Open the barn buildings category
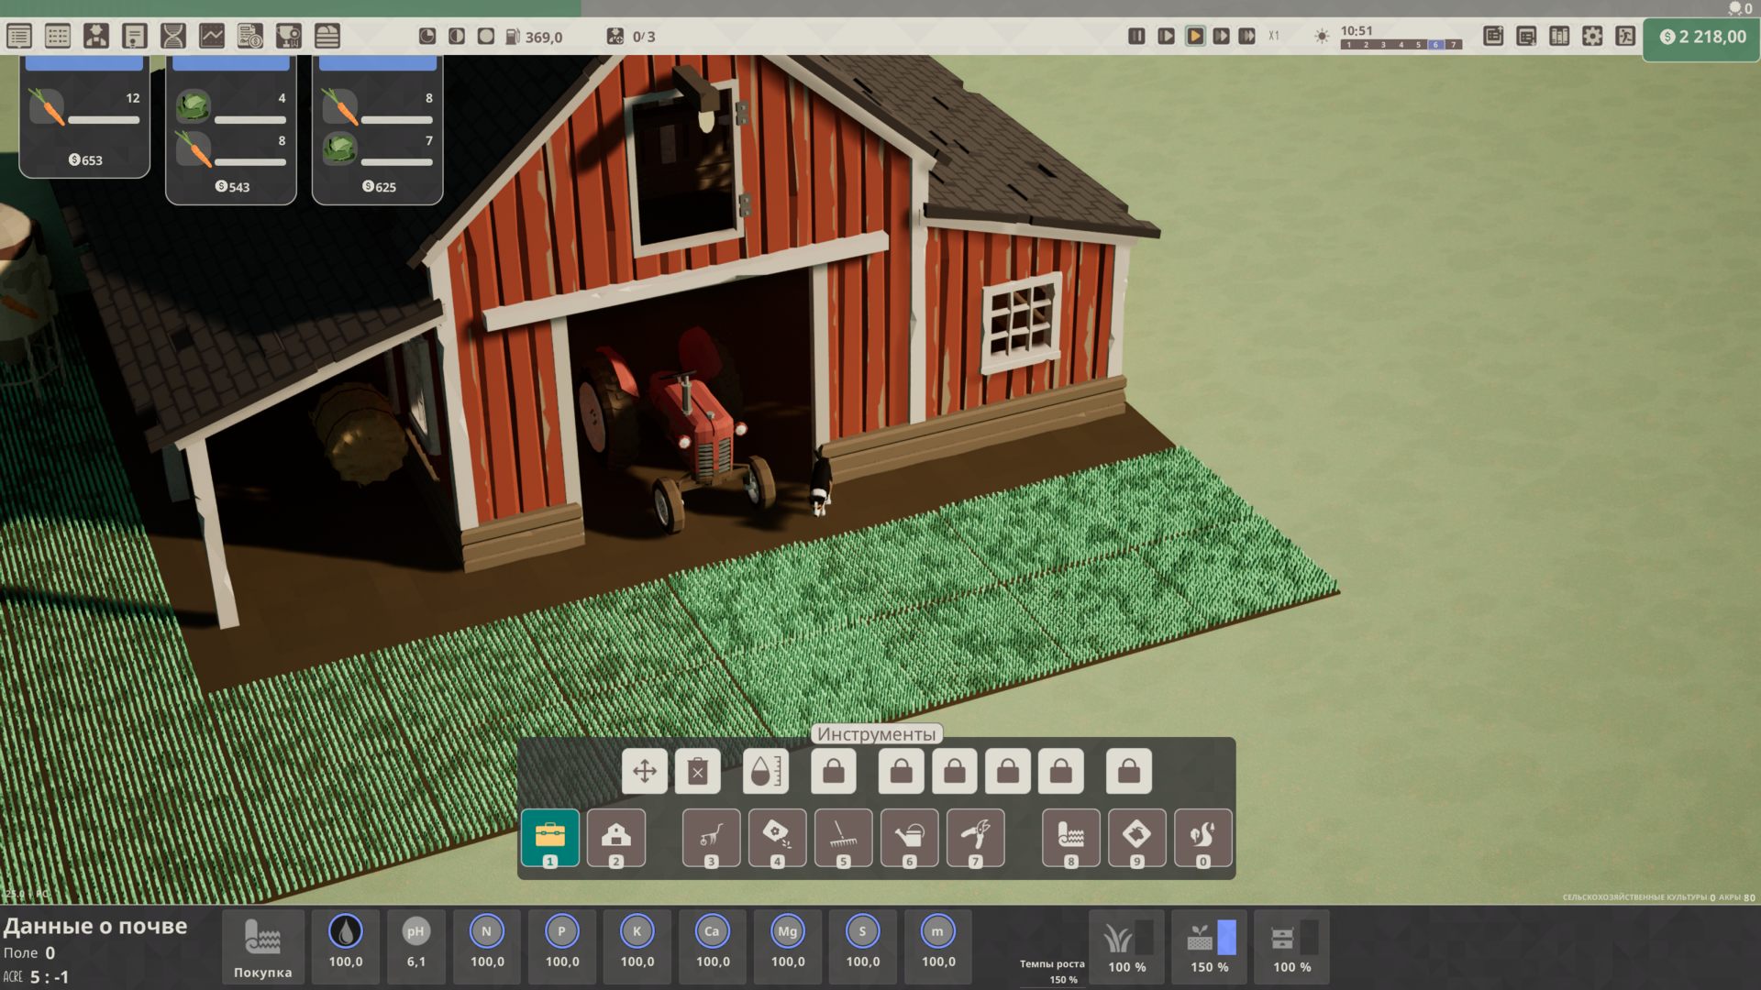 [615, 836]
